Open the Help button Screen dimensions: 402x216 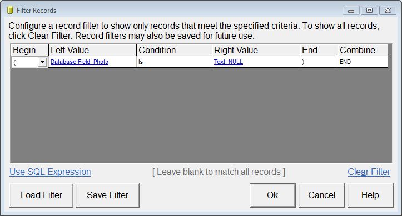tap(370, 195)
